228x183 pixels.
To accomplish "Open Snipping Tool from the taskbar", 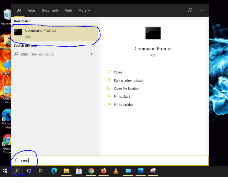I will (x=153, y=171).
